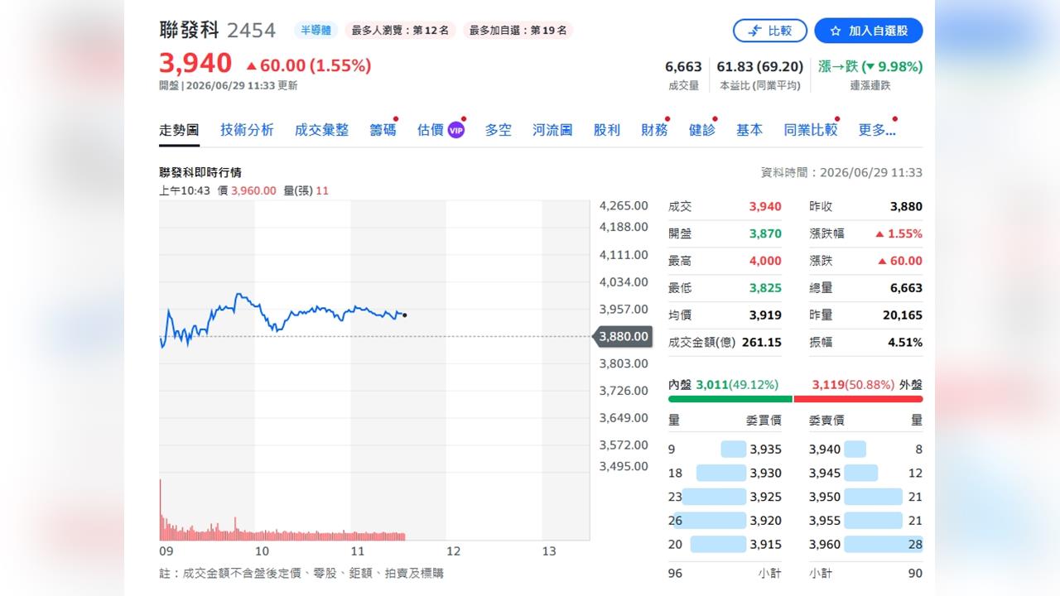The image size is (1060, 596).
Task: Click the 最多加自選：第19名 badge
Action: [518, 31]
